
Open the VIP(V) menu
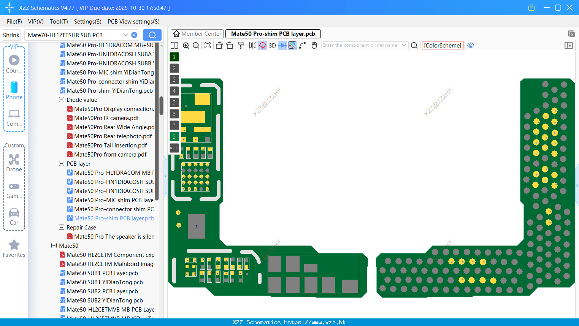(x=36, y=22)
